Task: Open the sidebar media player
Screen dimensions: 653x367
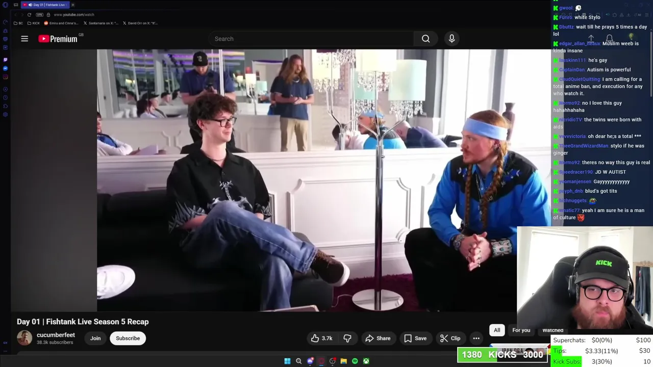Action: (5, 89)
